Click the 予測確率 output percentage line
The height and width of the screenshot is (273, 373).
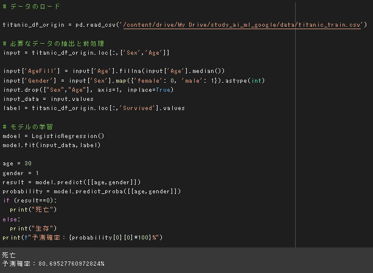54,264
